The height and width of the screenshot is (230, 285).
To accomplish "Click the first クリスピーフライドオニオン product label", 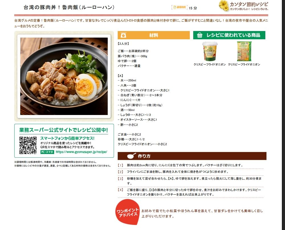I will coord(209,64).
